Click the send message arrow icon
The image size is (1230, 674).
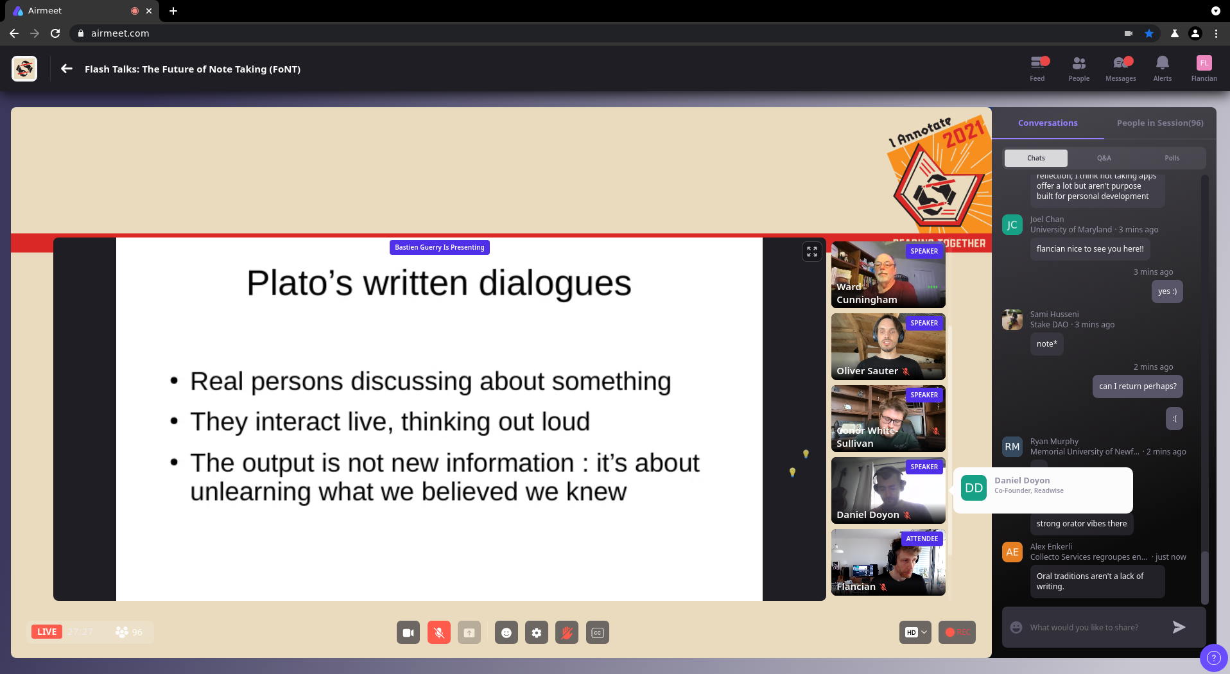click(1179, 627)
